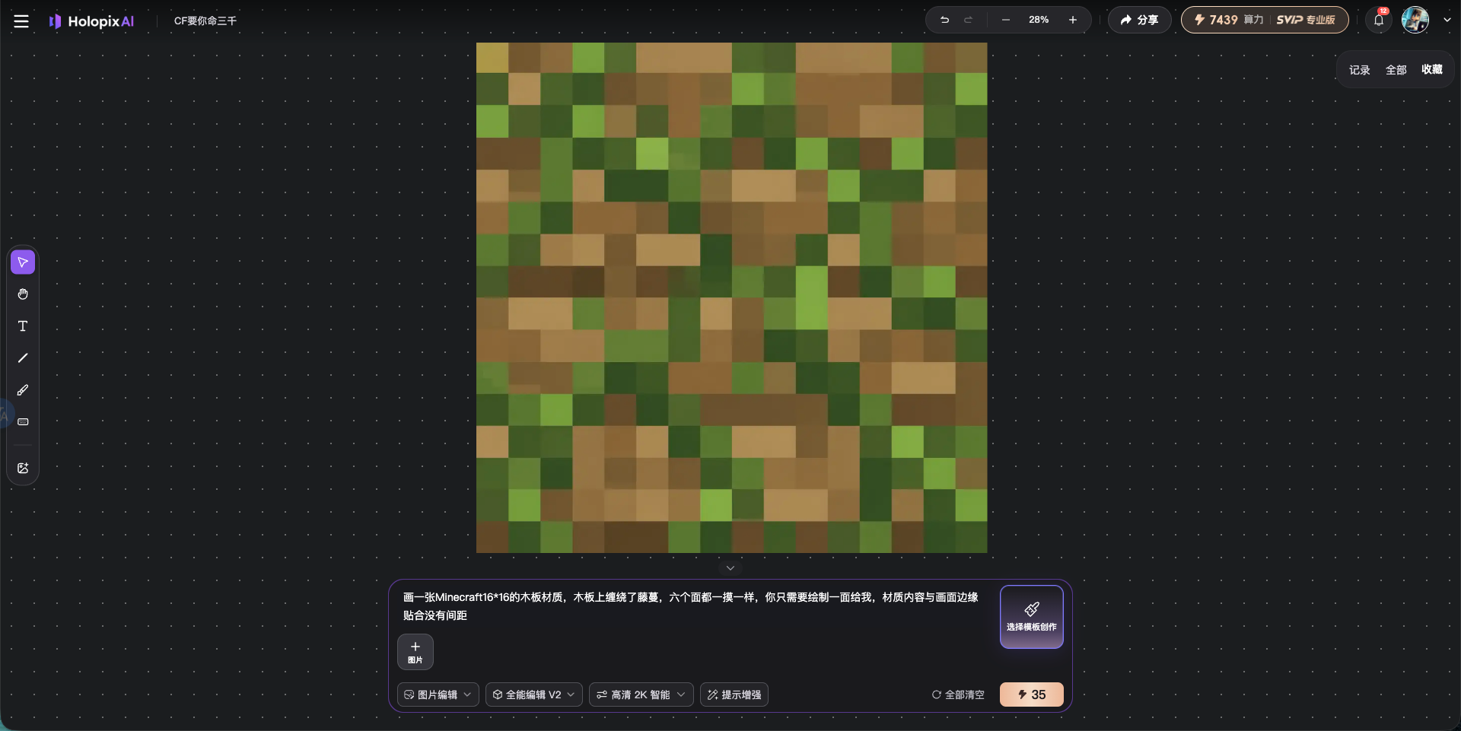Select the pointer selection tool
Viewport: 1461px width, 731px height.
click(x=23, y=262)
